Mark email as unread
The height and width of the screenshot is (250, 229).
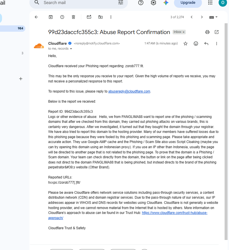click(x=89, y=17)
